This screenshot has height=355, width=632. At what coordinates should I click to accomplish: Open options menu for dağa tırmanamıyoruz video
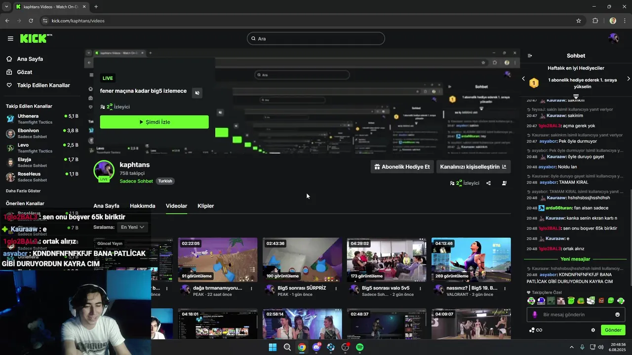pyautogui.click(x=252, y=288)
